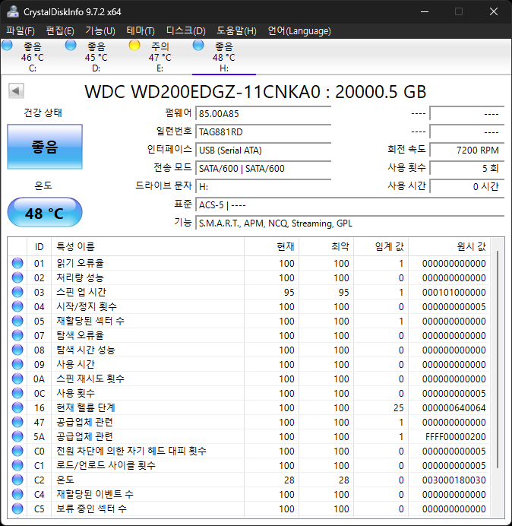Click raw value 003000180030
The image size is (512, 526).
point(454,480)
